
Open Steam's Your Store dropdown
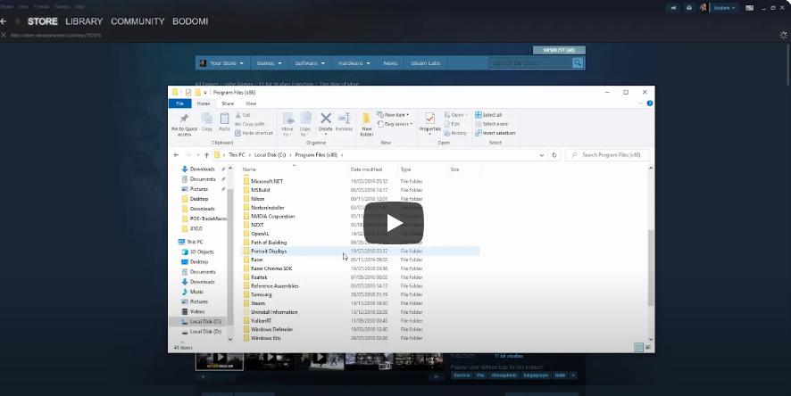[222, 63]
